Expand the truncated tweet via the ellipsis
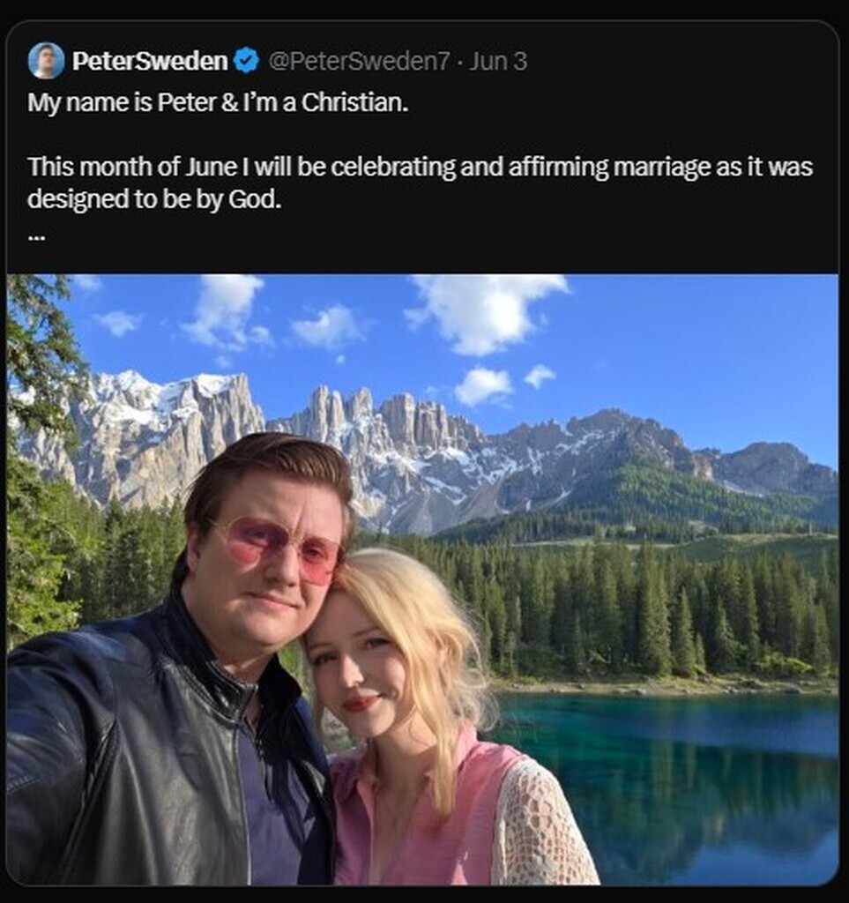Viewport: 849px width, 903px height. click(x=36, y=235)
